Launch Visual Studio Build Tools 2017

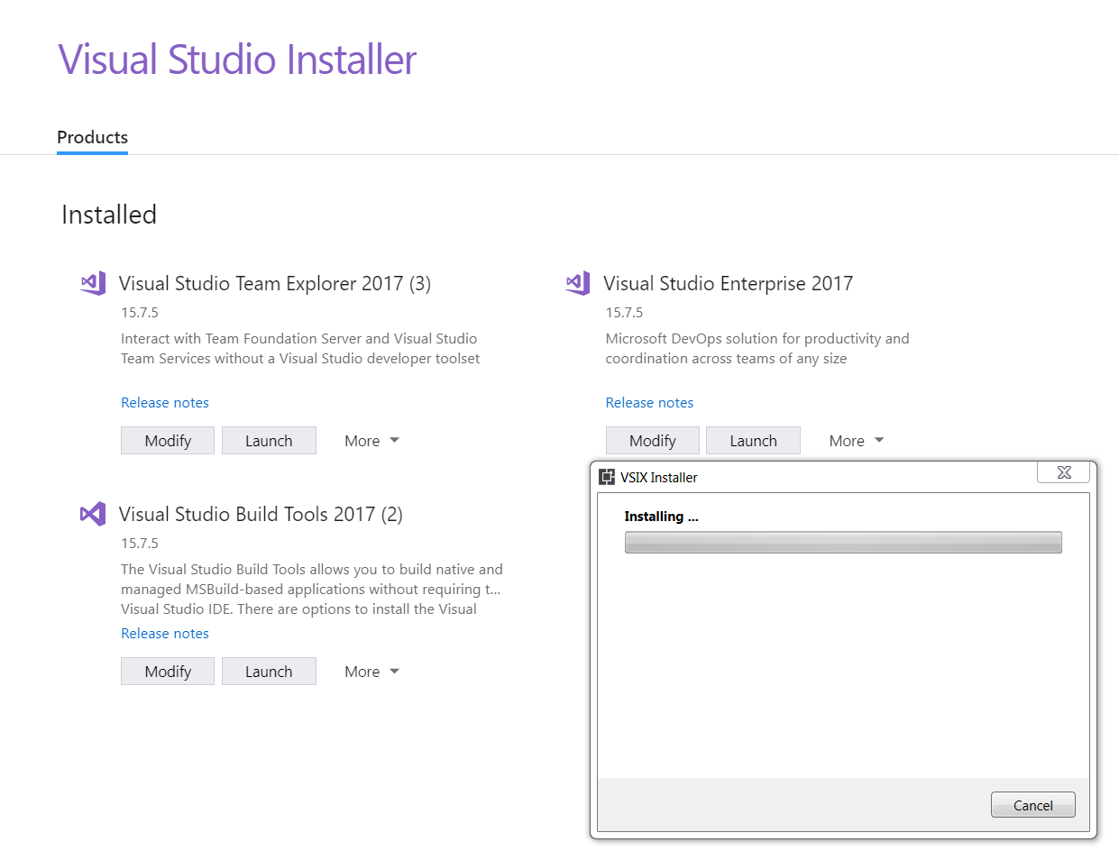point(269,671)
